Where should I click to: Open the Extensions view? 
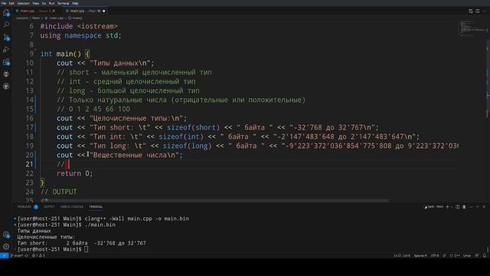[x=6, y=62]
